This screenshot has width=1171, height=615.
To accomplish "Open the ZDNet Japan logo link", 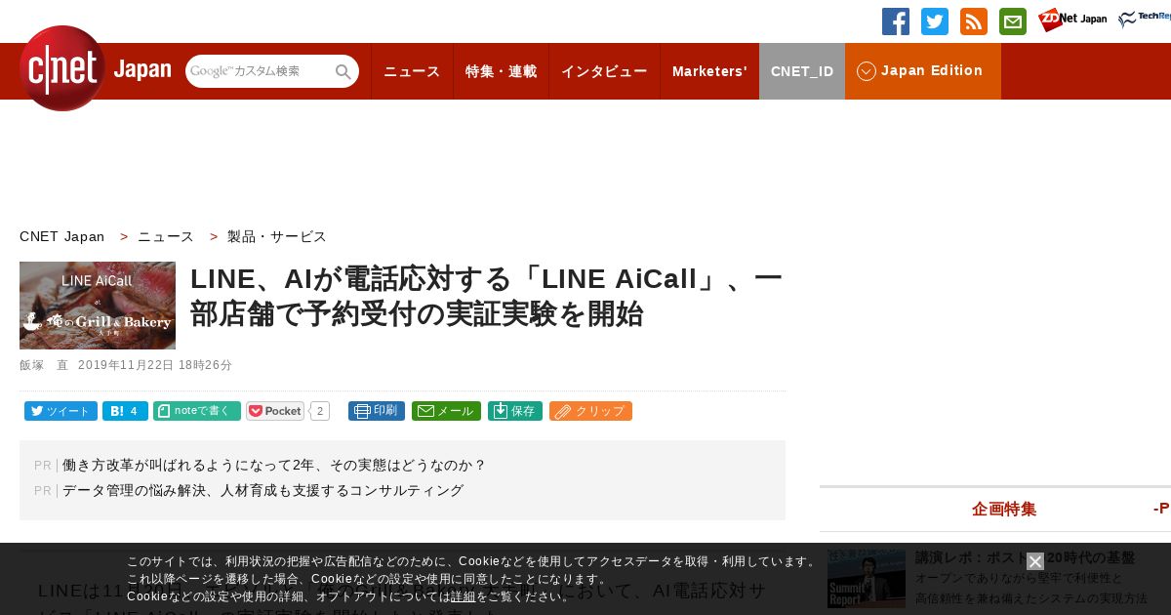I will (1072, 20).
